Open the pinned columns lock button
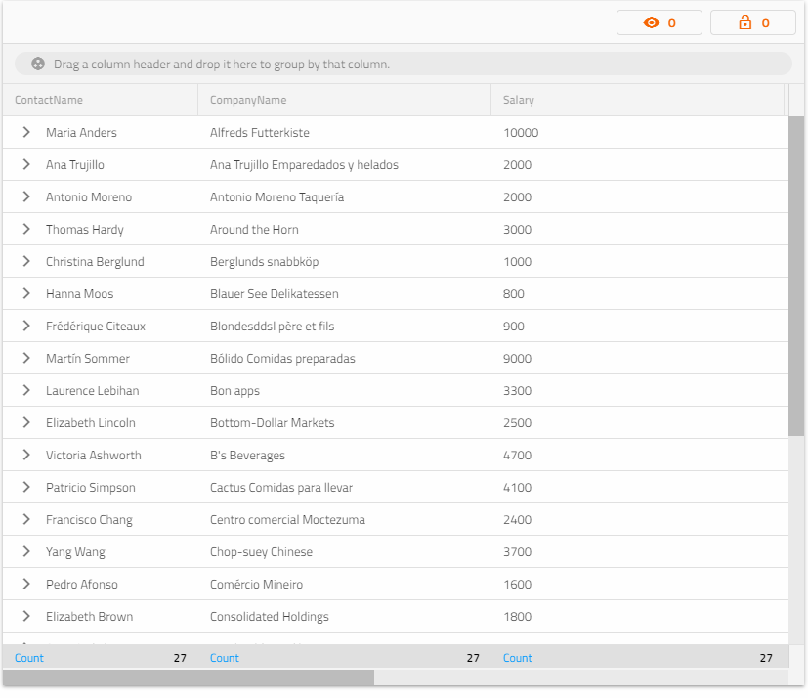Screen dimensions: 808x698 click(753, 22)
